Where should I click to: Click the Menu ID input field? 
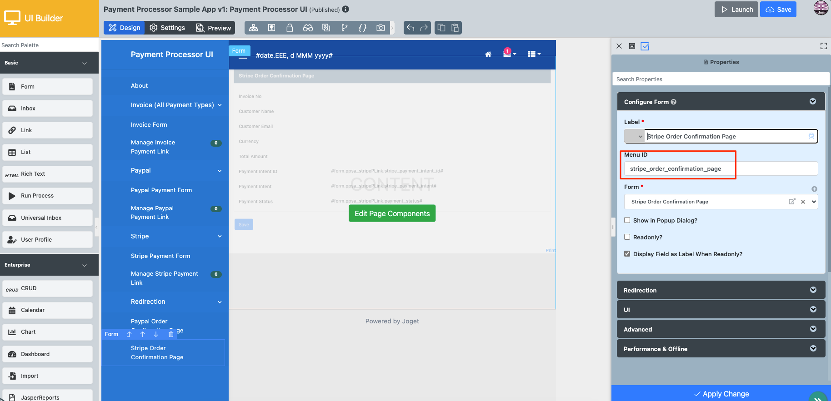[721, 168]
